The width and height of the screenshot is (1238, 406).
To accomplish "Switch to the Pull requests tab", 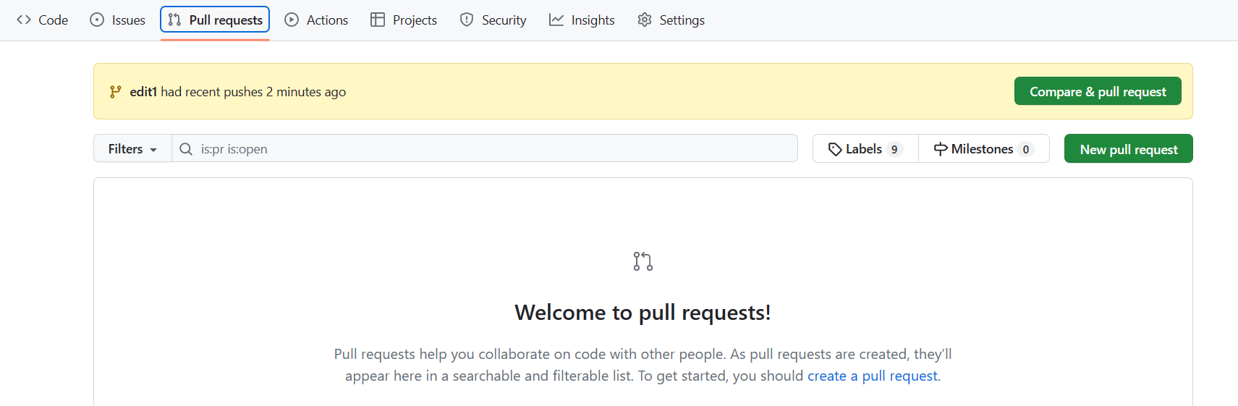I will click(x=215, y=20).
